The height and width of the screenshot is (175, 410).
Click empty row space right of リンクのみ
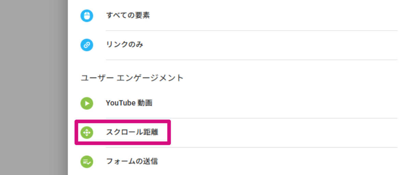pyautogui.click(x=273, y=45)
